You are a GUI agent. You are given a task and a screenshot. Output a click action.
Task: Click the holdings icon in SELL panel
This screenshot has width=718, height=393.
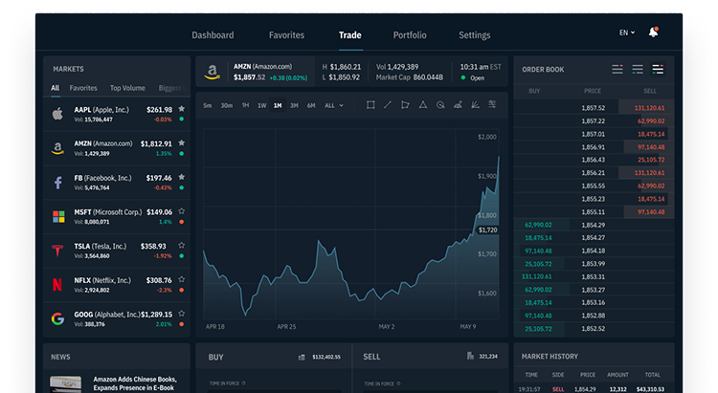[x=470, y=356]
